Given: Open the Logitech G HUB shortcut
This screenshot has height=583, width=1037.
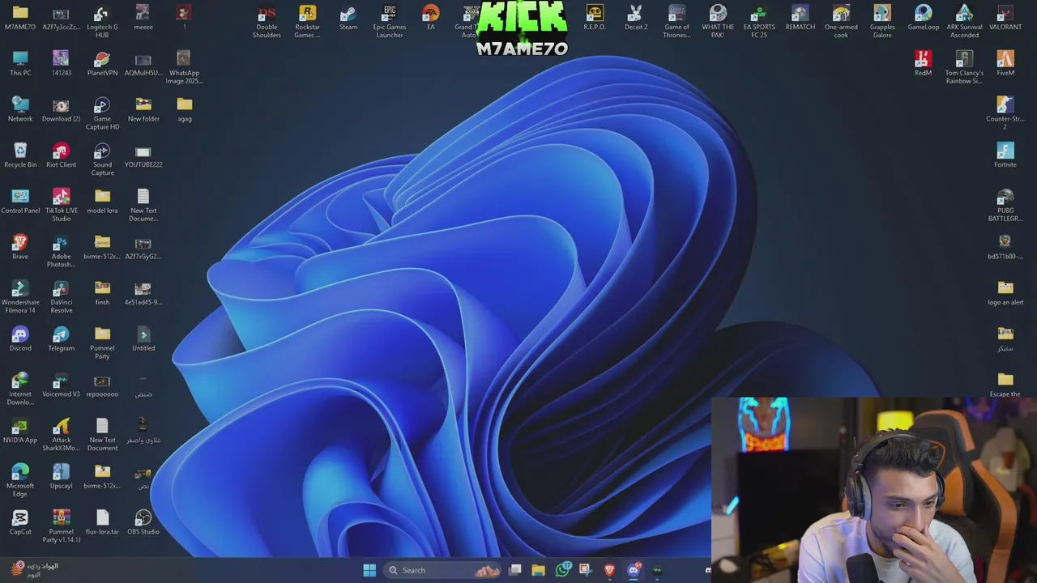Looking at the screenshot, I should [x=102, y=22].
